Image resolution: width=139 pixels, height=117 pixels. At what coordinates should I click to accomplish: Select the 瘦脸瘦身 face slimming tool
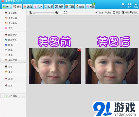11,13
